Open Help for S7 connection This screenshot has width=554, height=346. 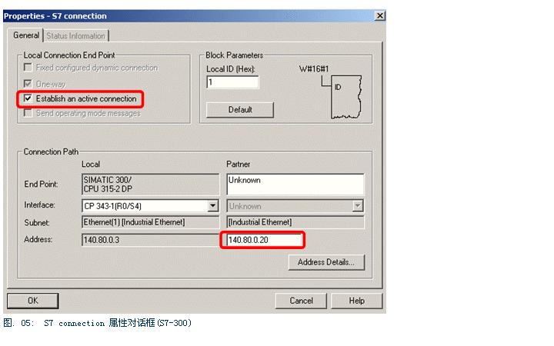[x=357, y=301]
